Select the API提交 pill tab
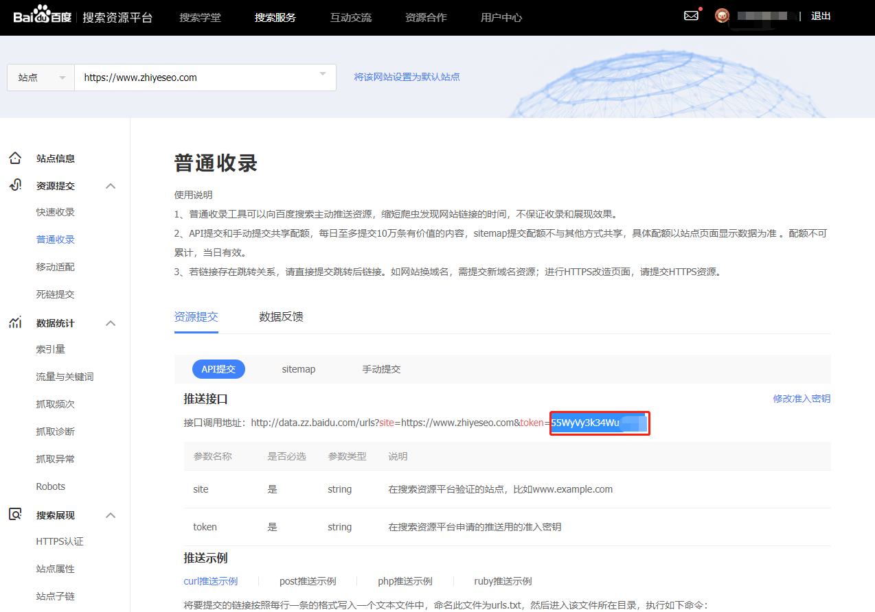This screenshot has height=612, width=875. pyautogui.click(x=218, y=369)
